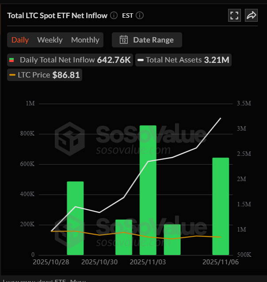Screen dimensions: 267x282
Task: Click the short green bar after 2025/10/30
Action: (124, 237)
